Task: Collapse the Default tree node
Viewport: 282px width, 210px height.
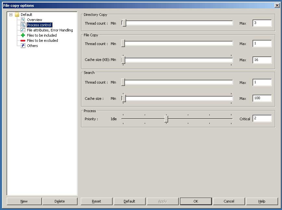Action: pos(11,15)
